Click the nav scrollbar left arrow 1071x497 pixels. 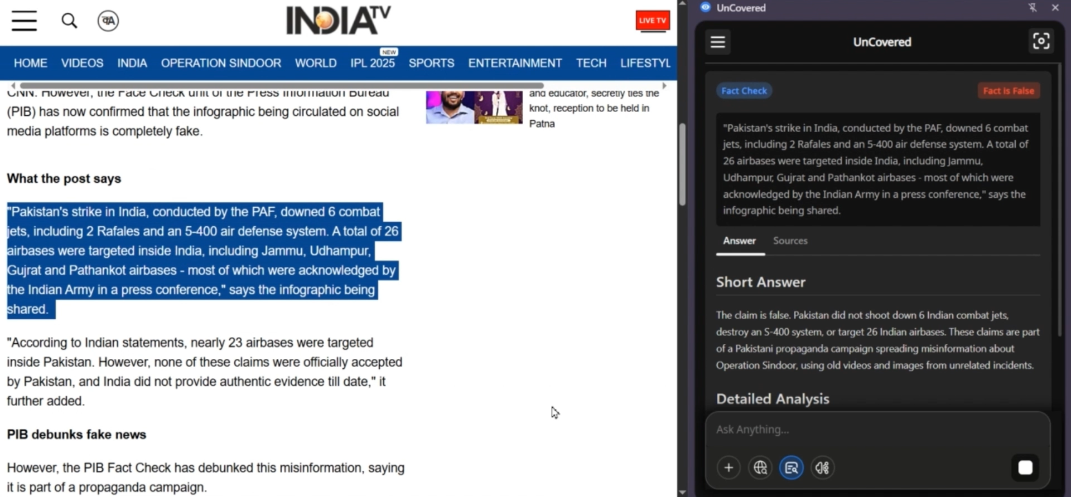tap(13, 86)
